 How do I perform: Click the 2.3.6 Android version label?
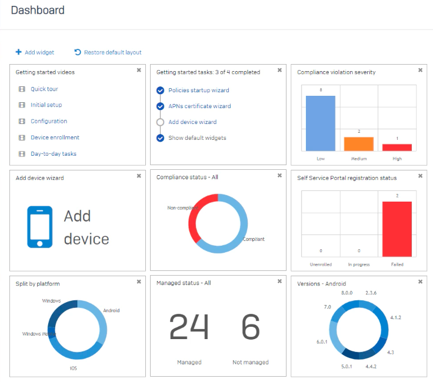371,293
